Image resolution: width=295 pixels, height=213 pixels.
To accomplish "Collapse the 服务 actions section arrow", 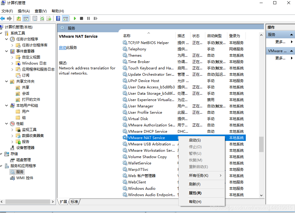I will [291, 35].
